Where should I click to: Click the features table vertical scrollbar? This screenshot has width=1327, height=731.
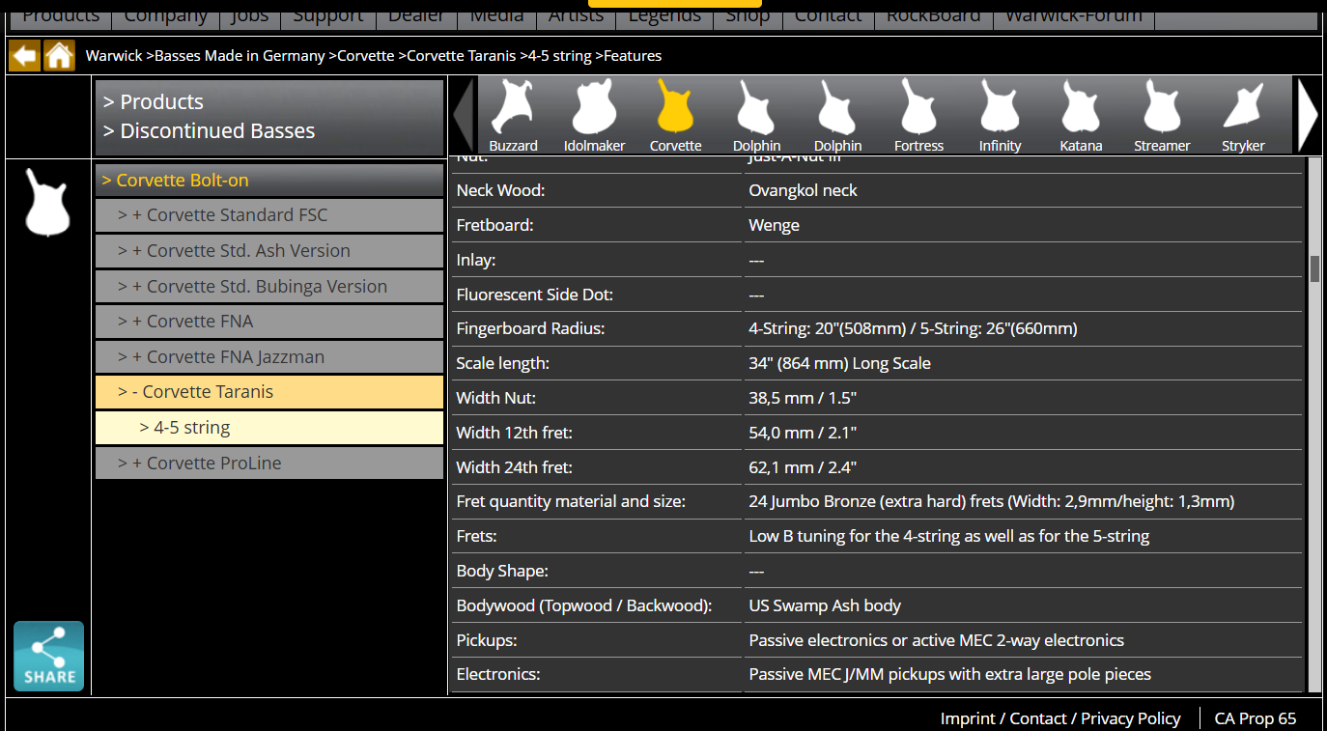pos(1314,425)
